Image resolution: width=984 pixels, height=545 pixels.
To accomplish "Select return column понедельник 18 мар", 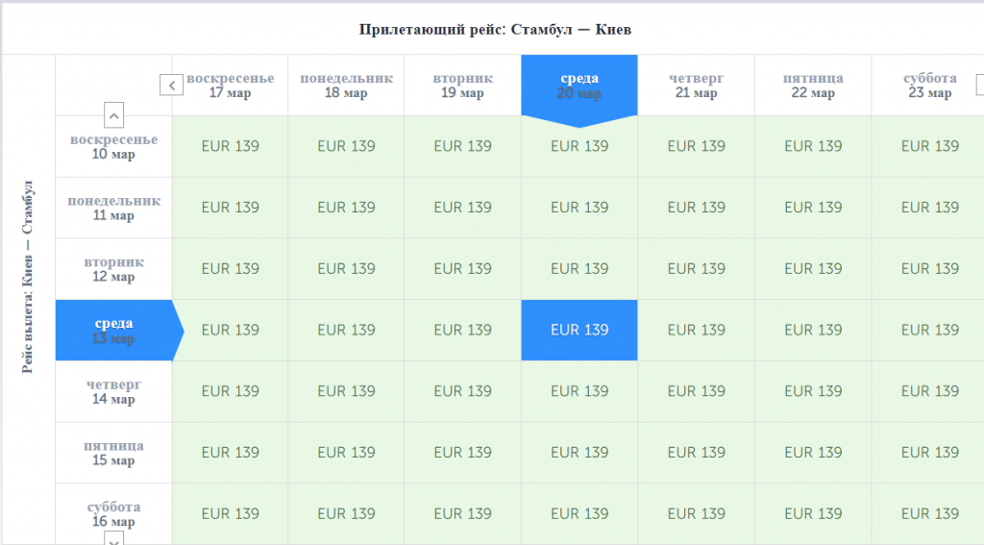I will pos(346,86).
